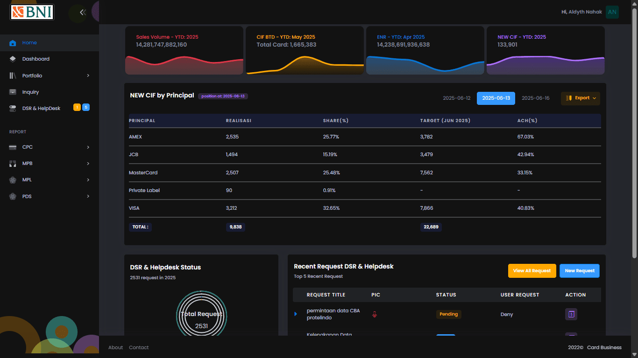Click the CPC card icon
This screenshot has width=638, height=358.
pos(13,147)
